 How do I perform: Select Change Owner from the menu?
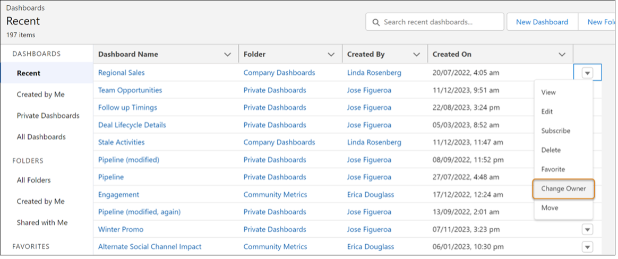pyautogui.click(x=563, y=188)
